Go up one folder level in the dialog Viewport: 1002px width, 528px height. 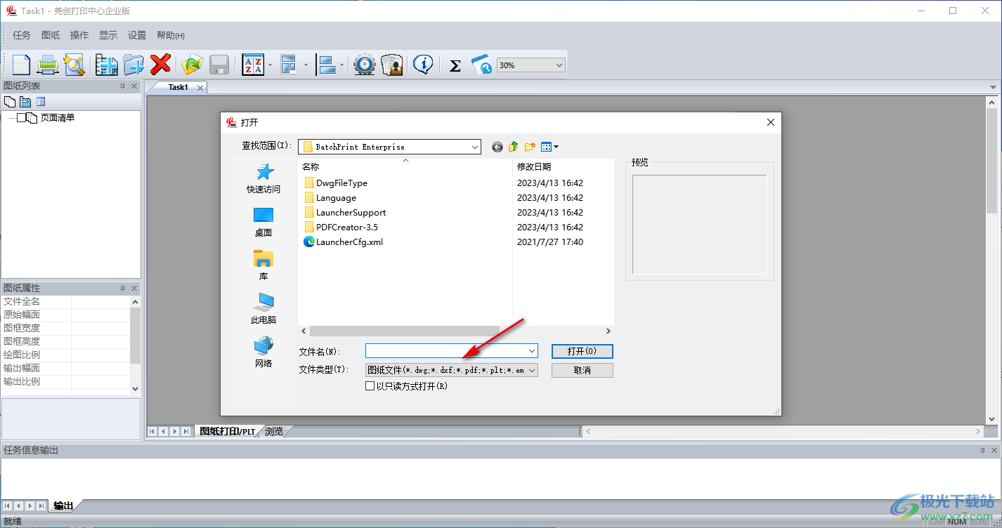[514, 147]
